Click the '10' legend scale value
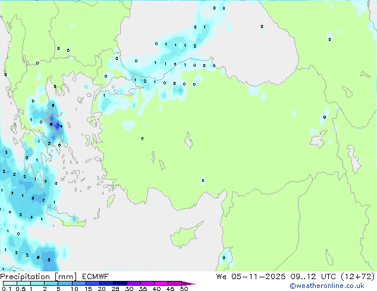Image resolution: width=377 pixels, height=291 pixels. tap(74, 289)
